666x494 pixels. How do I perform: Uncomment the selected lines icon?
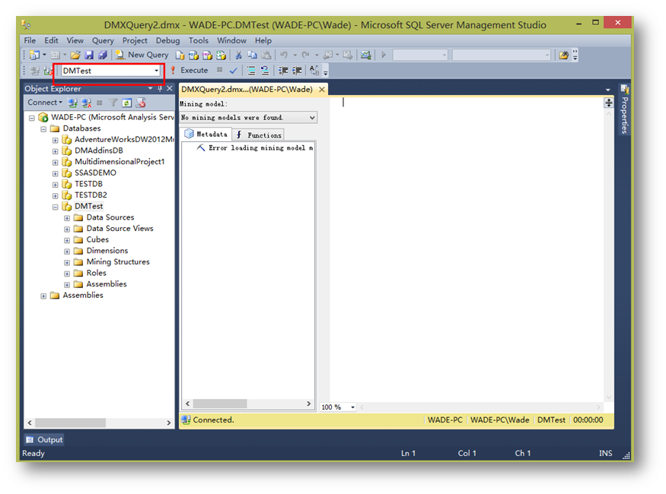coord(265,71)
